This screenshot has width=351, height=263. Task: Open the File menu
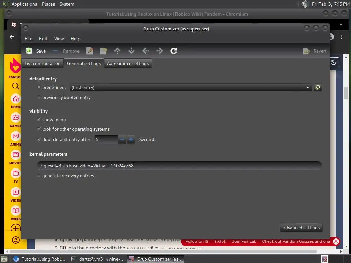[x=28, y=39]
